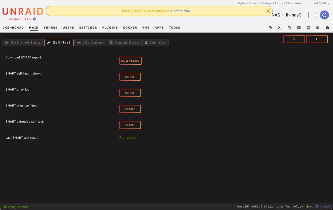Open the manual link in footer
Image resolution: width=333 pixels, height=210 pixels.
point(323,207)
